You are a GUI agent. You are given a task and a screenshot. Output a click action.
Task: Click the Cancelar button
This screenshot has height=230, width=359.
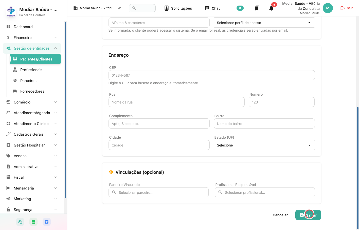280,215
